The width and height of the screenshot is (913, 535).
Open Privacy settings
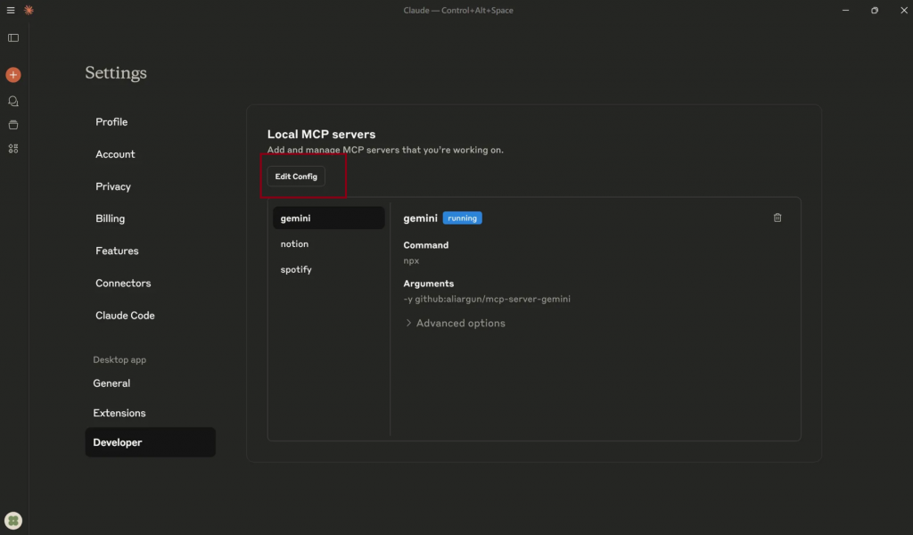(x=113, y=187)
